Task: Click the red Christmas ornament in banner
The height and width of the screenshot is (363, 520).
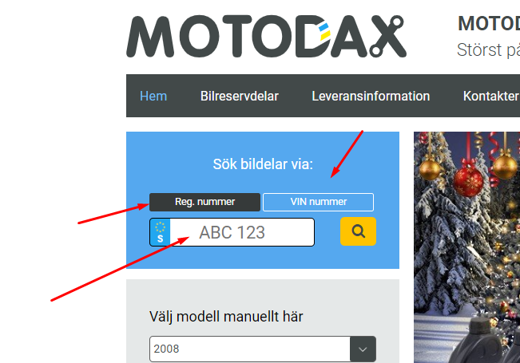Action: [468, 181]
